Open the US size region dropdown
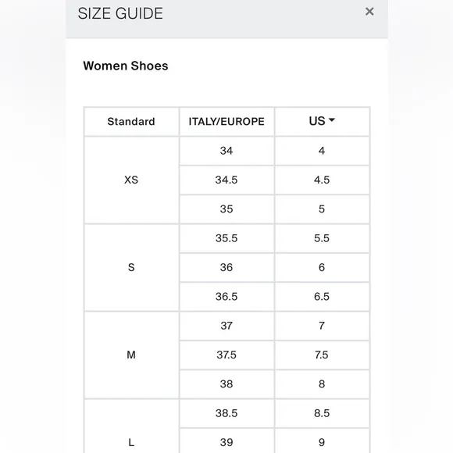453x453 pixels. point(322,121)
